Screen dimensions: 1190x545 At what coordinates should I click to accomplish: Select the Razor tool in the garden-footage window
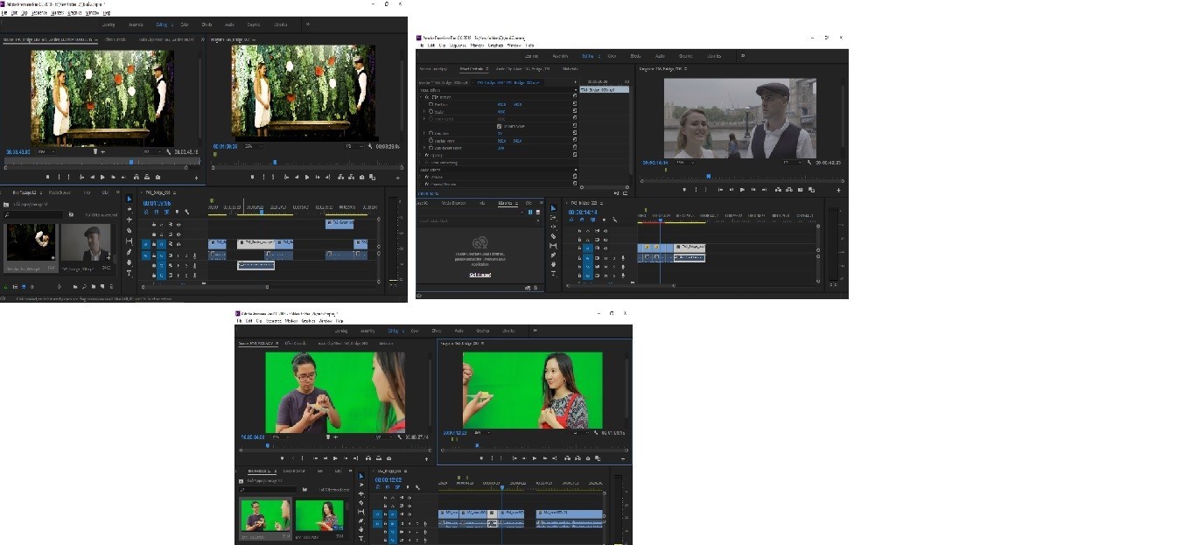(x=129, y=231)
